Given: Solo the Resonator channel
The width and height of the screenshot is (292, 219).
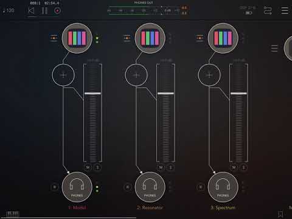Looking at the screenshot, I should coord(170,168).
